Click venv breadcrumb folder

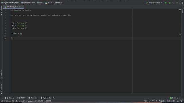40,3
